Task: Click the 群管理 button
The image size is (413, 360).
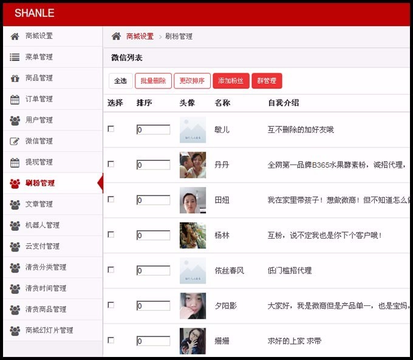Action: tap(267, 81)
